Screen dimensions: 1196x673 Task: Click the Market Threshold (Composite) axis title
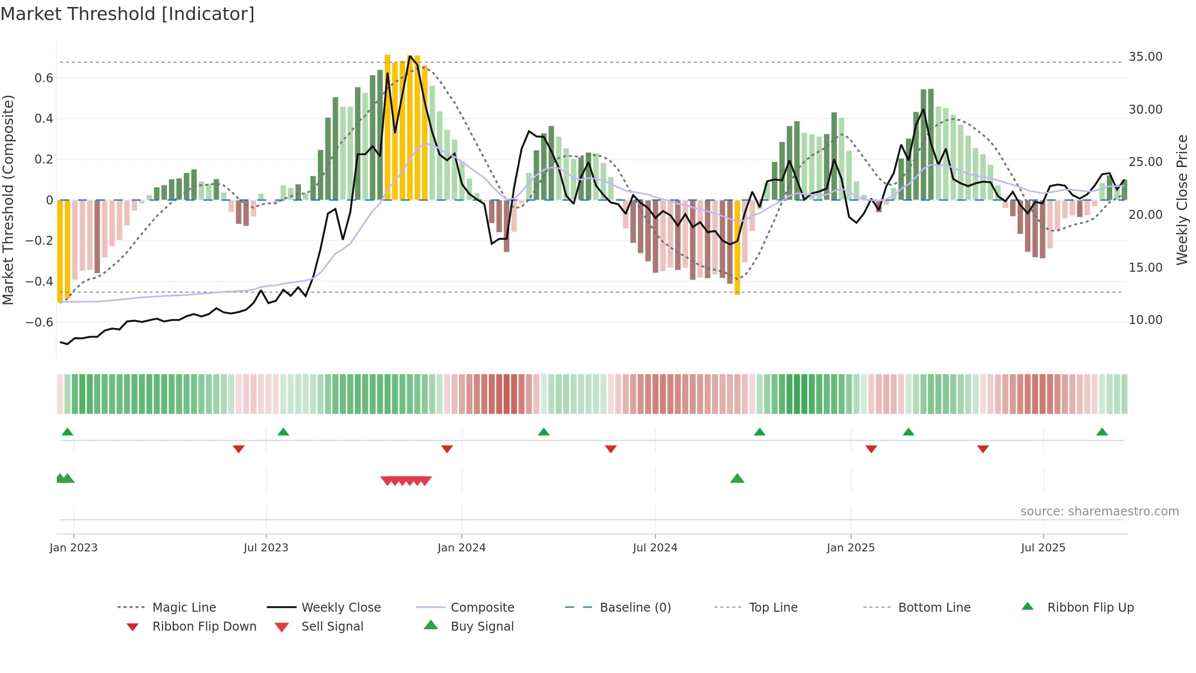coord(8,200)
